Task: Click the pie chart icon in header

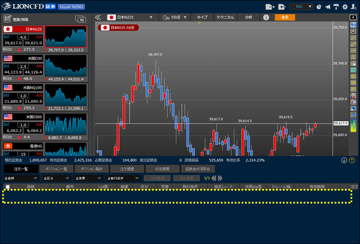Action: pos(319,7)
